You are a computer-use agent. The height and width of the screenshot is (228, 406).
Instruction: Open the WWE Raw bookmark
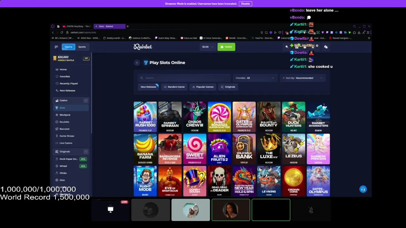pos(88,38)
